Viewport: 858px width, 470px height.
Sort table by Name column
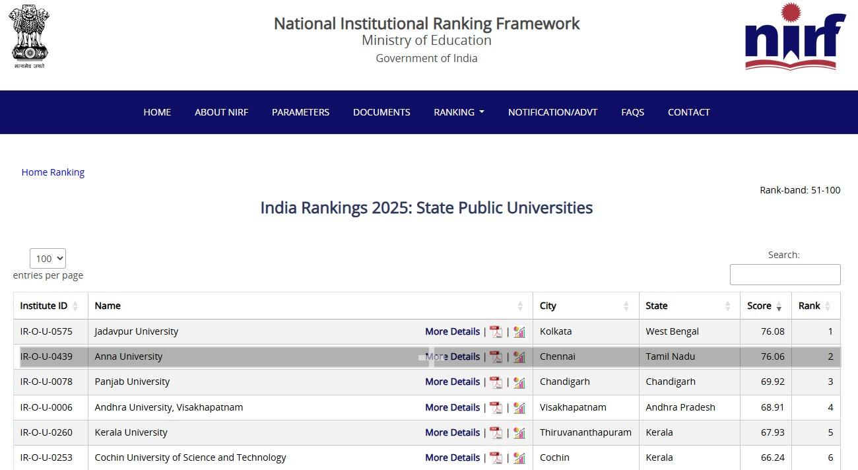pyautogui.click(x=310, y=306)
